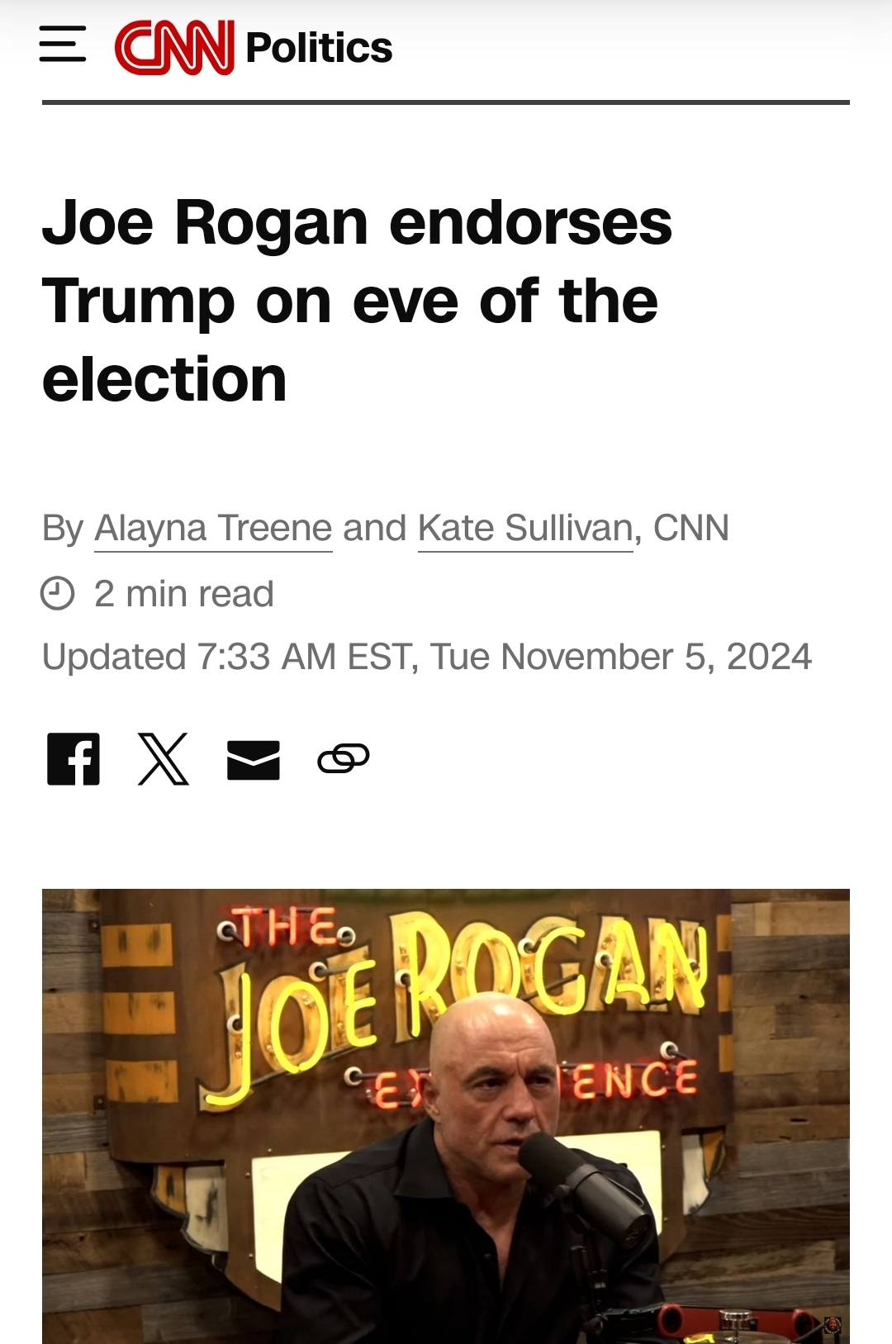Screen dimensions: 892x1344
Task: Click the clock icon beside read time
Action: point(58,593)
